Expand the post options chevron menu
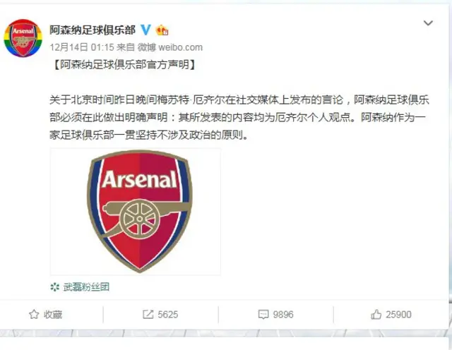Image resolution: width=452 pixels, height=350 pixels. 428,23
